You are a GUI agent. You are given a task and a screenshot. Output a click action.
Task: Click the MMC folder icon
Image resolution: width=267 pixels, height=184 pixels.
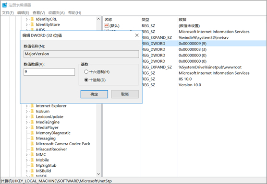32,155
